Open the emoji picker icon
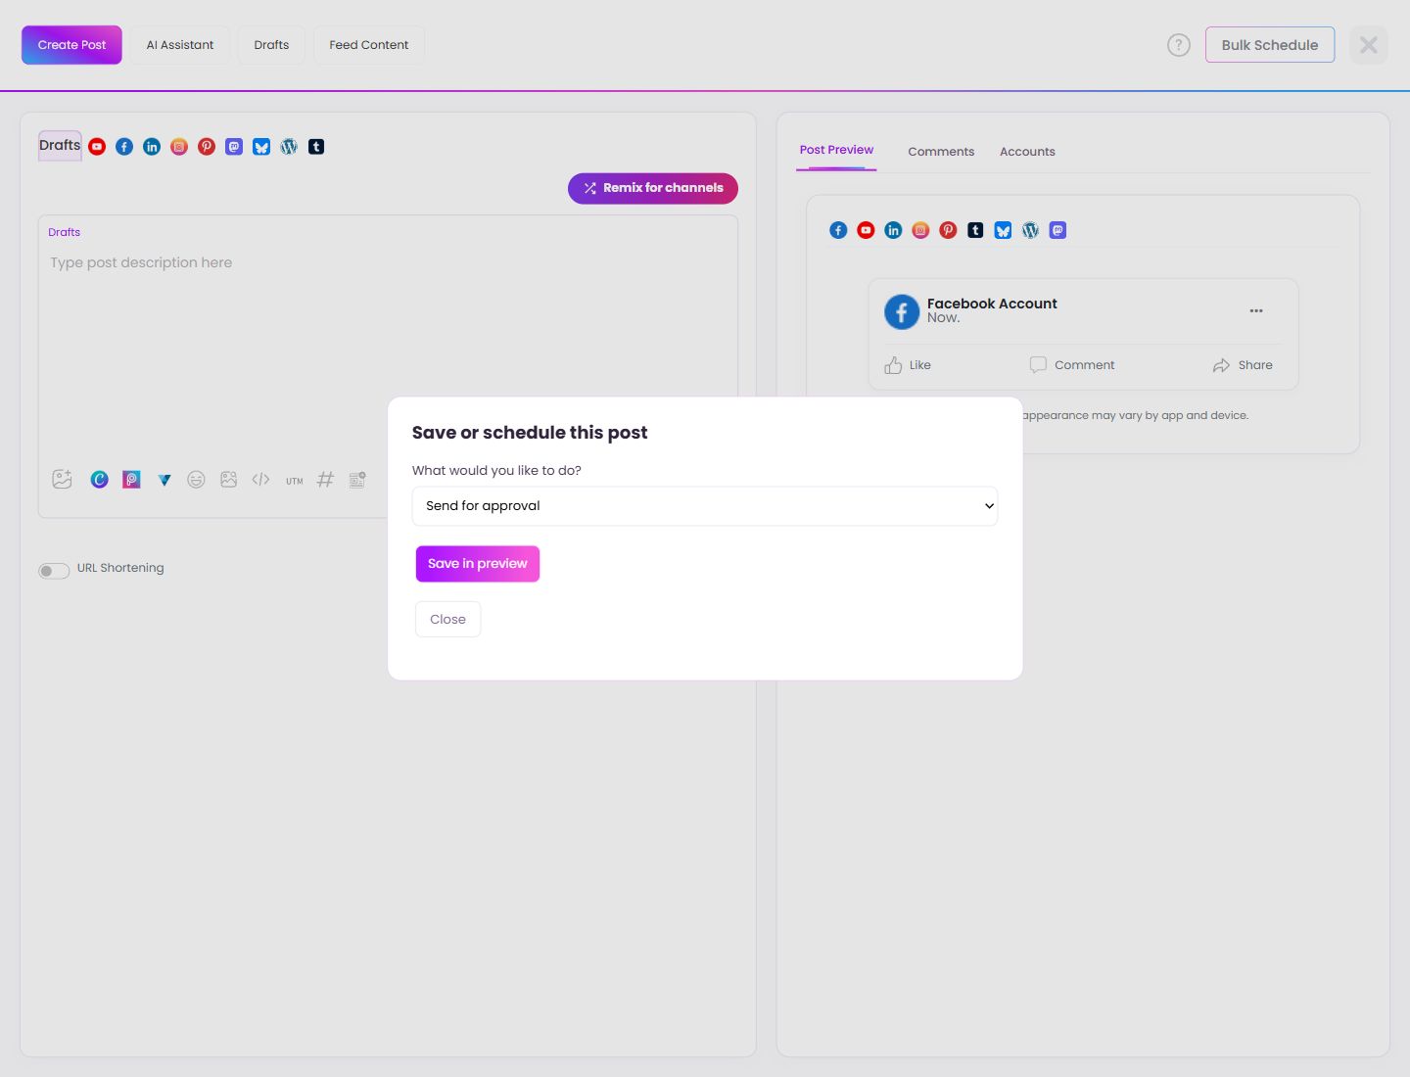1410x1077 pixels. [196, 479]
